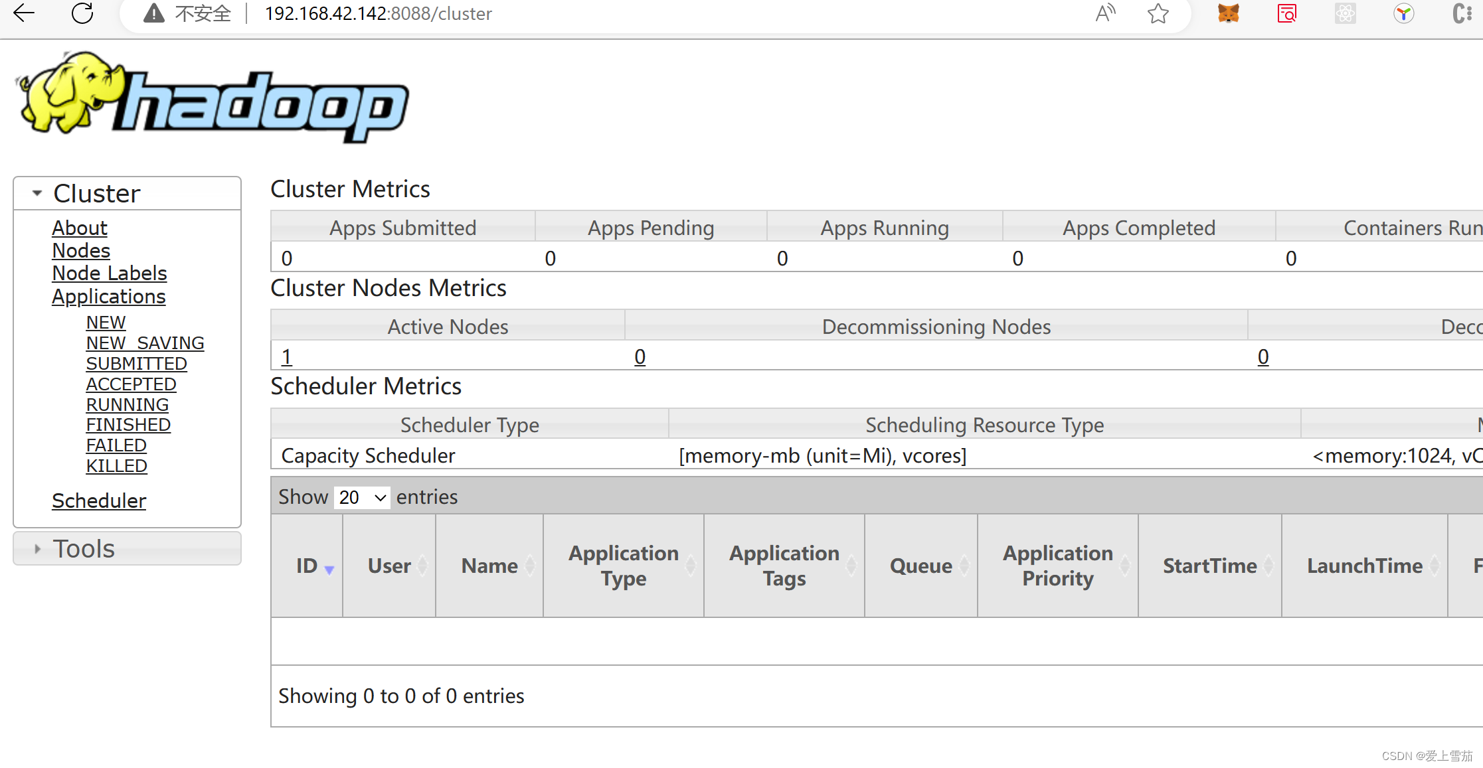
Task: Click the Hadoop elephant logo
Action: tap(211, 98)
